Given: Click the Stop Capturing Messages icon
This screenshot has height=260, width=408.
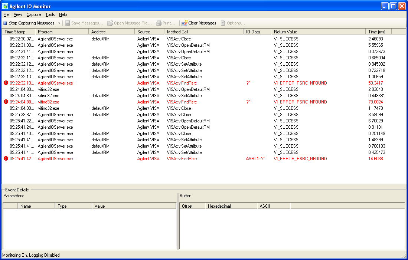Looking at the screenshot, I should point(5,23).
